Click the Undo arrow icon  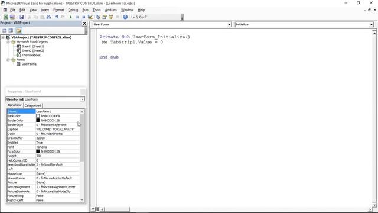point(57,17)
